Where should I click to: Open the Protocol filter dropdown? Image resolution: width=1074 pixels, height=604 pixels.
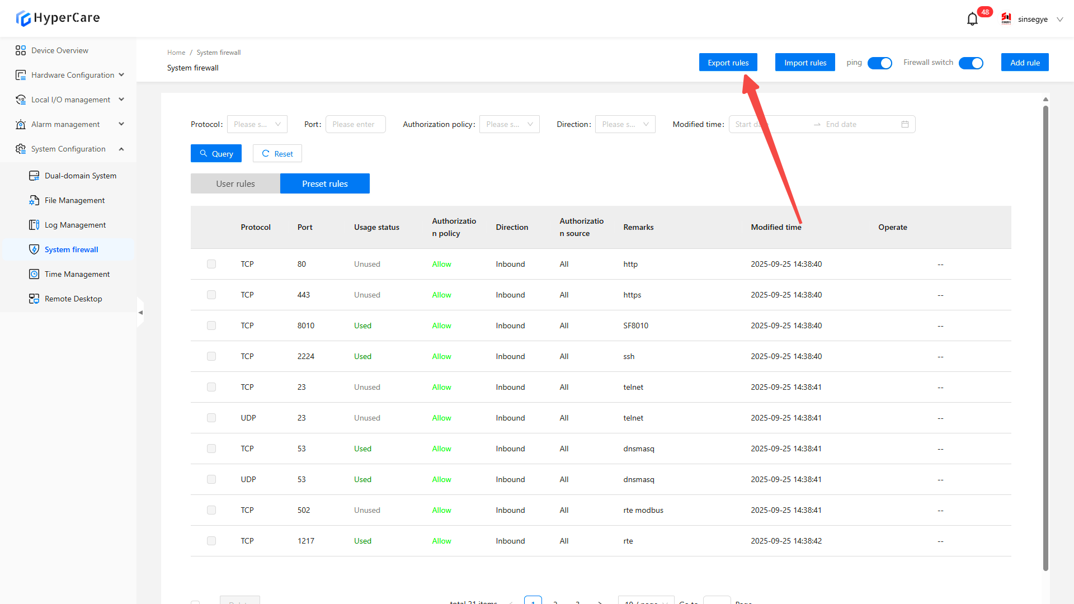(257, 124)
